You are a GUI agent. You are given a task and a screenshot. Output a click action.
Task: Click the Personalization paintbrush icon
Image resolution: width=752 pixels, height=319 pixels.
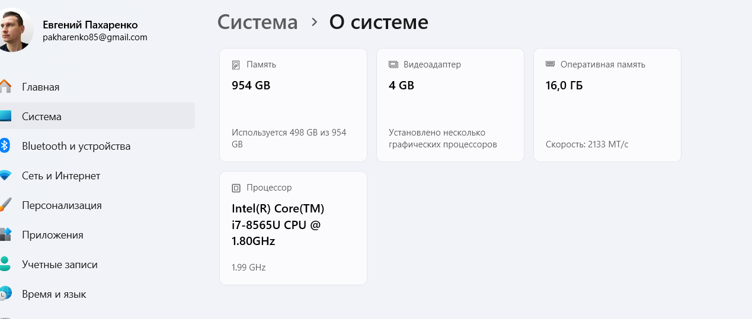(5, 205)
